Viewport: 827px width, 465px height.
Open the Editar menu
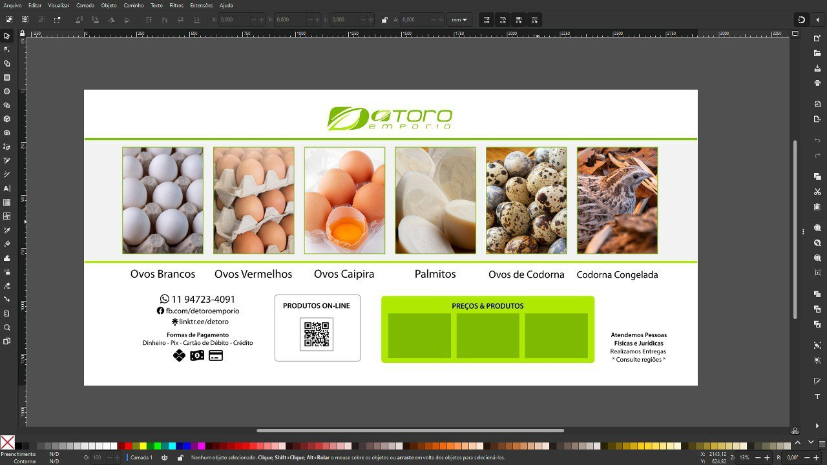pos(35,5)
